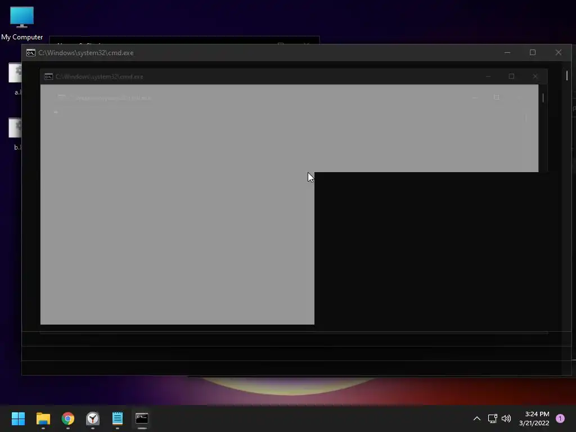Minimize the front cmd.exe window

click(x=507, y=52)
